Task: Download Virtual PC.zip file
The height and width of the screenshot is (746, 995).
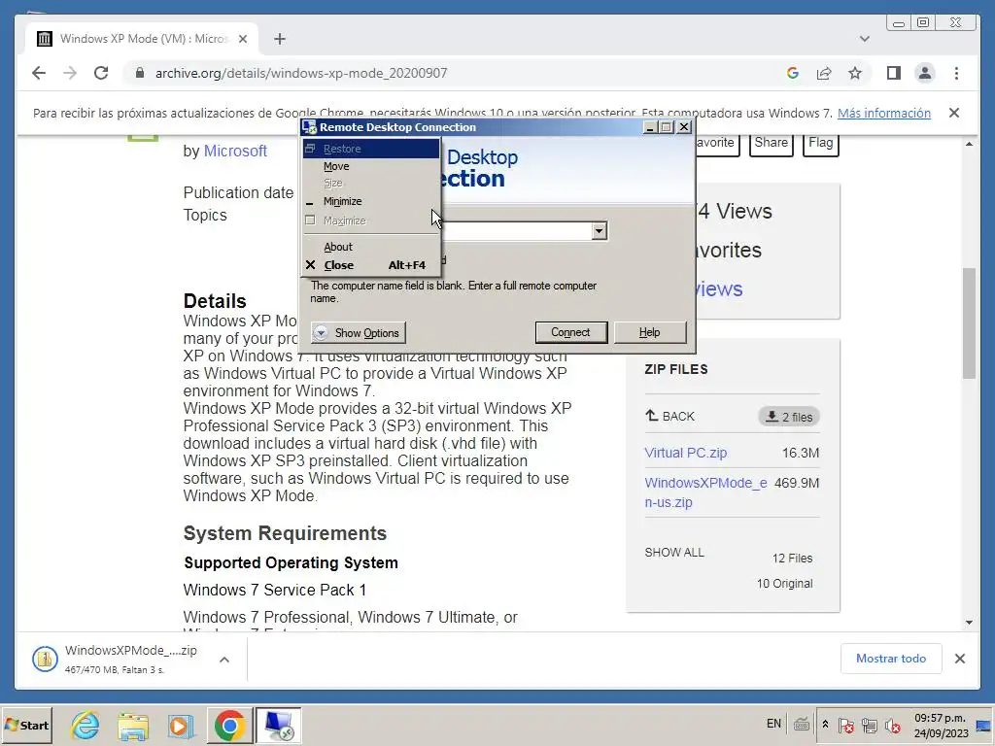Action: tap(685, 453)
